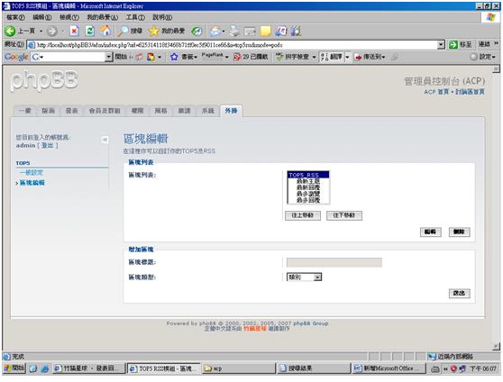
Task: Click the Home icon in toolbar
Action: 105,31
